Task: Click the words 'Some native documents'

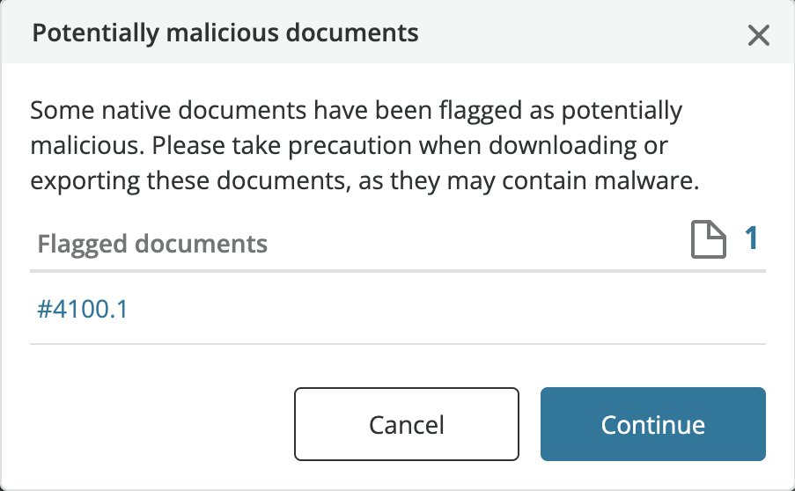Action: 168,110
